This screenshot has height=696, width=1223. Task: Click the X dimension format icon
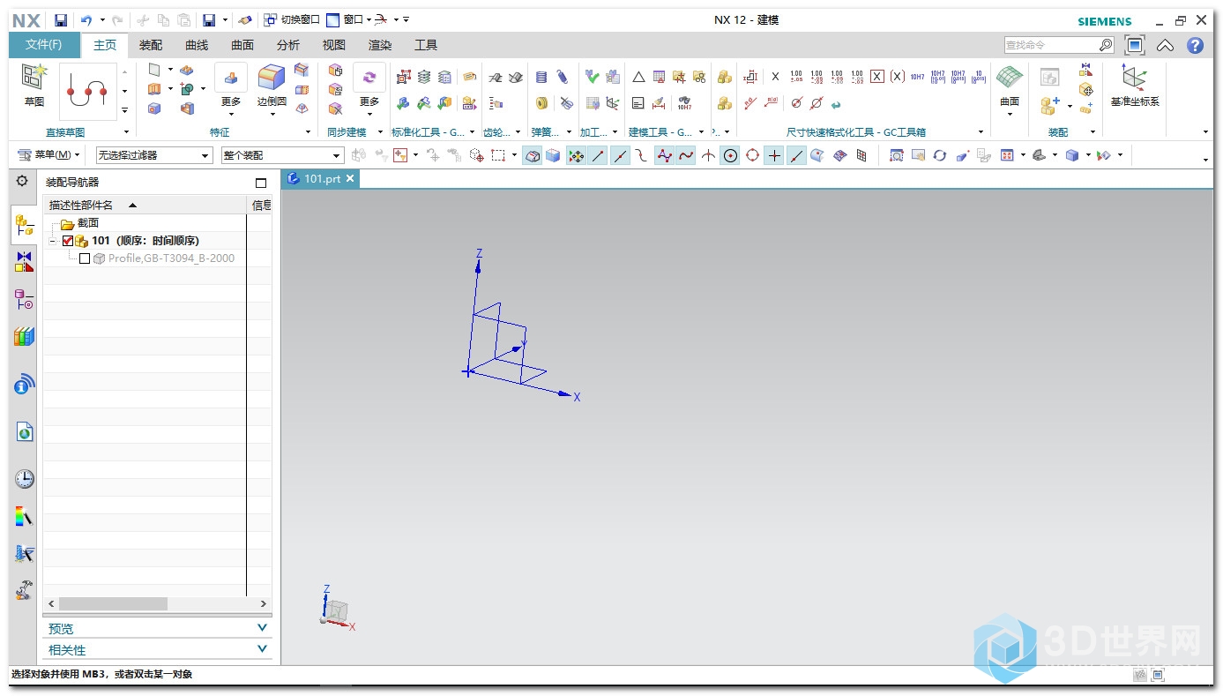point(775,77)
